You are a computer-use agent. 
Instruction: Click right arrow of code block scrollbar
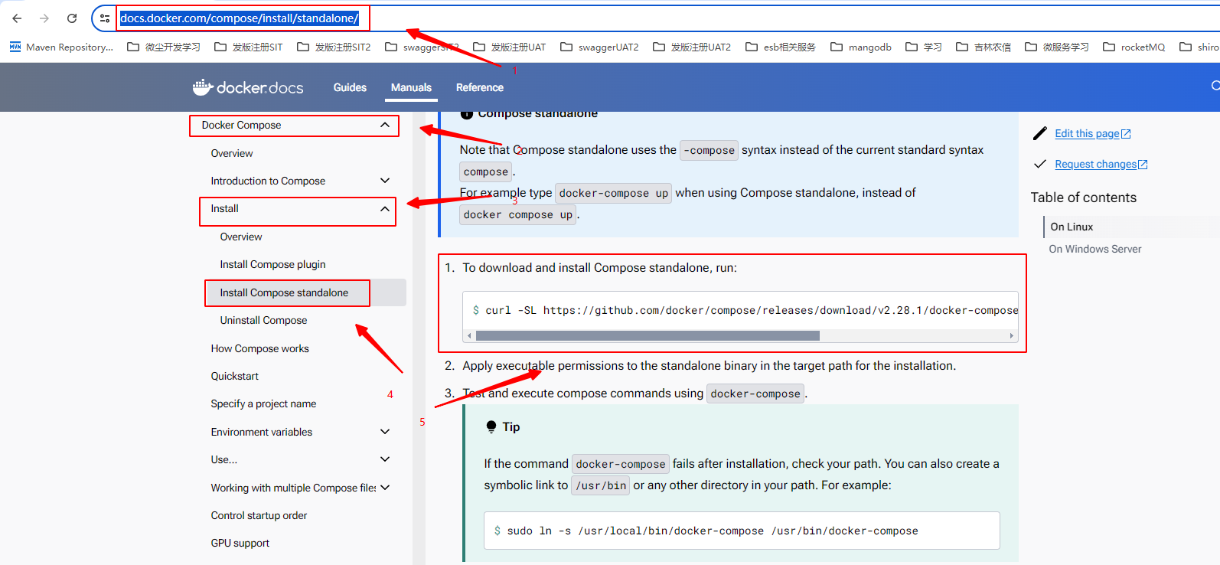click(x=1012, y=335)
